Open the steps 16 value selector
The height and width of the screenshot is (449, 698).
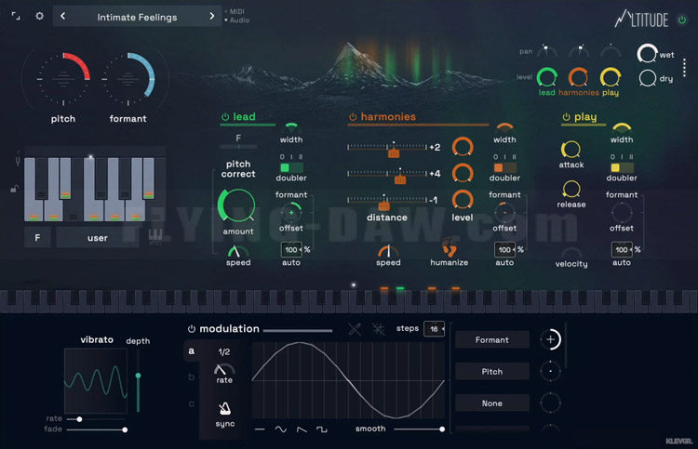pos(434,329)
